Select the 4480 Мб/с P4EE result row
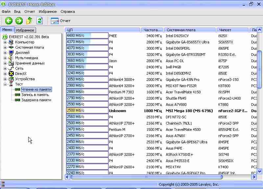 pos(161,36)
